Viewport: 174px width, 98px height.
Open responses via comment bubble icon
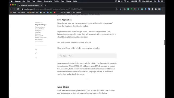tap(36, 53)
